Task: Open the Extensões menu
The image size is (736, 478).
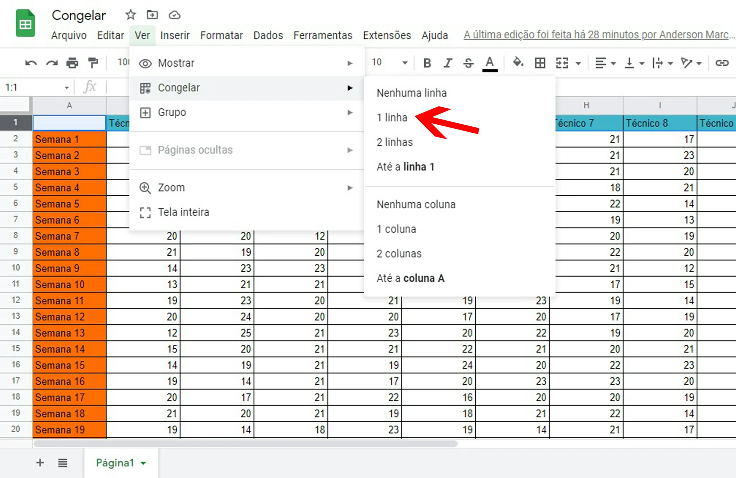Action: click(x=387, y=35)
